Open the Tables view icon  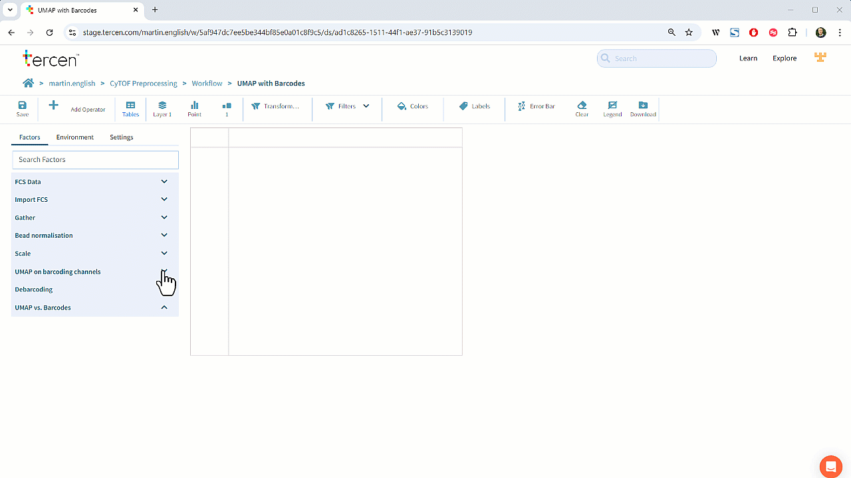point(131,106)
